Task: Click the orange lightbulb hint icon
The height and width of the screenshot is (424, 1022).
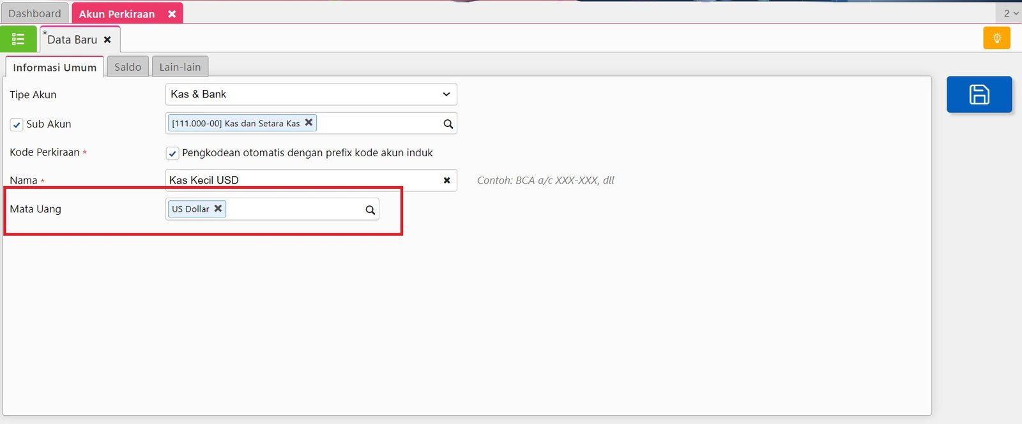Action: 996,38
